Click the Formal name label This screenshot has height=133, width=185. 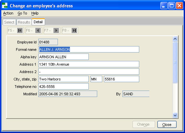point(26,49)
